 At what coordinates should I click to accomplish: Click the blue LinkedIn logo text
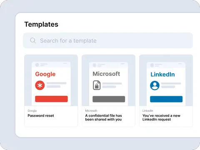click(x=162, y=75)
